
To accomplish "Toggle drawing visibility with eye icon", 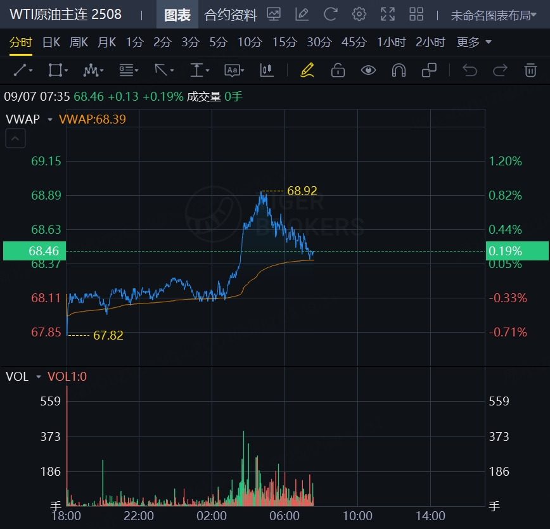I will tap(368, 70).
